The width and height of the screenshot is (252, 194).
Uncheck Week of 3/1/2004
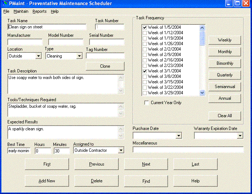pyautogui.click(x=145, y=71)
